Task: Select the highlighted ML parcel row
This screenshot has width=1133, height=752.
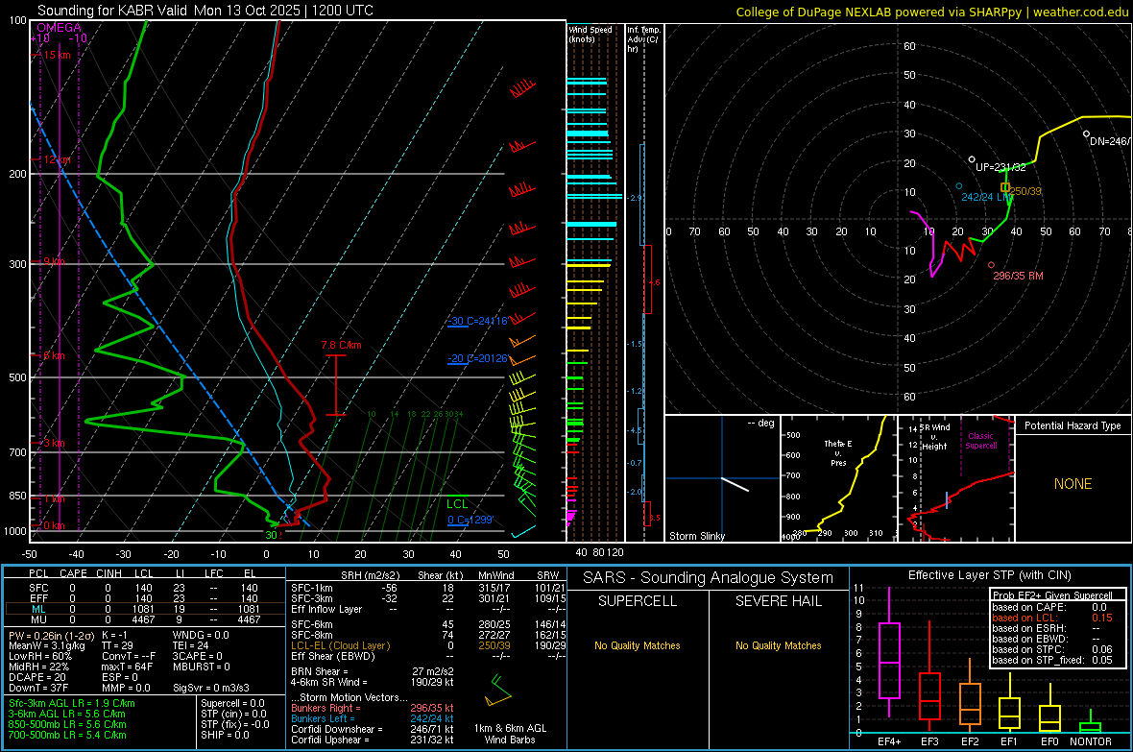Action: pyautogui.click(x=144, y=609)
